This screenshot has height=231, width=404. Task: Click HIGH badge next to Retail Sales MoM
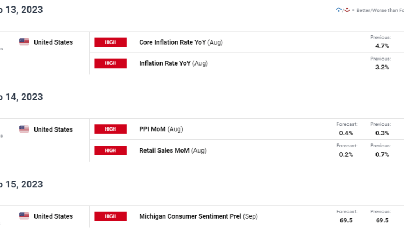coord(110,150)
